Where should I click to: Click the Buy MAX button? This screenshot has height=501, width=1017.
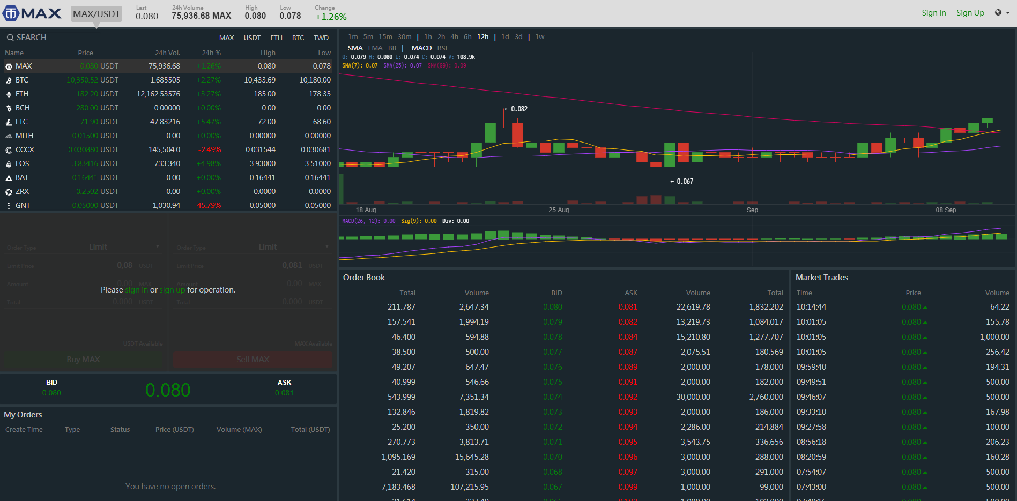click(x=83, y=360)
